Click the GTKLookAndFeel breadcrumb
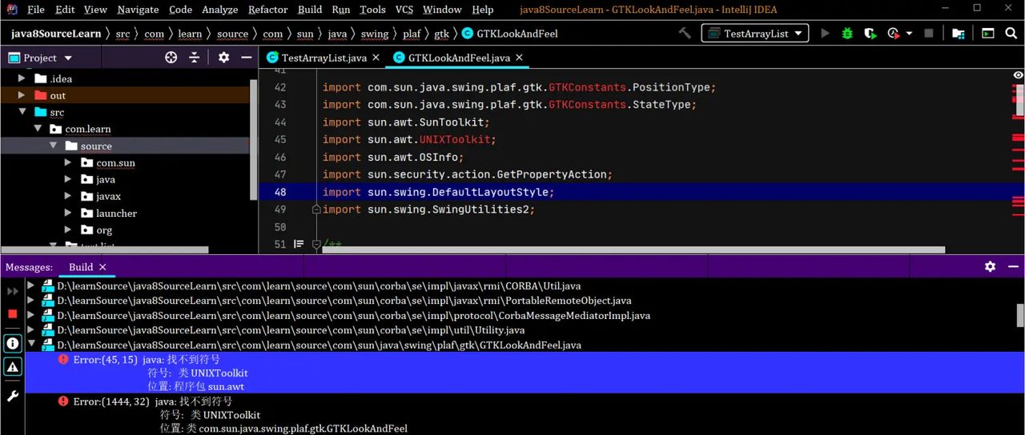The image size is (1025, 435). 509,34
